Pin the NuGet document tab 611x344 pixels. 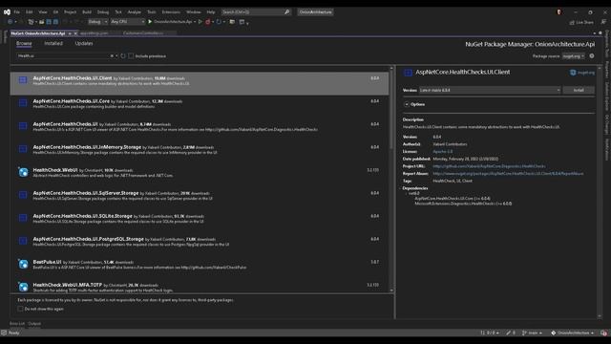(70, 33)
